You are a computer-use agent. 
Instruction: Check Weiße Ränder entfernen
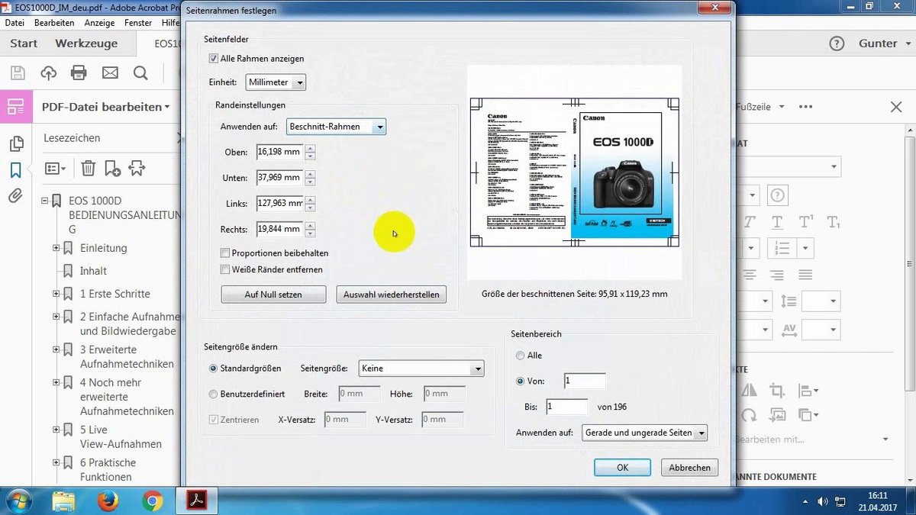[x=224, y=269]
